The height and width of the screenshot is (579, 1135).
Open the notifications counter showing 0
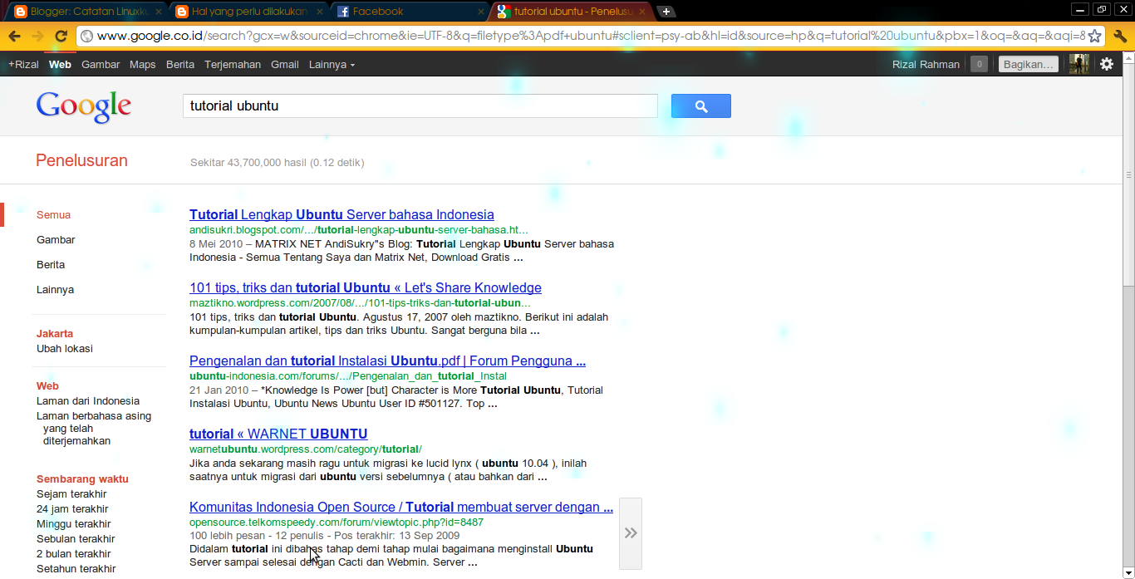[979, 64]
